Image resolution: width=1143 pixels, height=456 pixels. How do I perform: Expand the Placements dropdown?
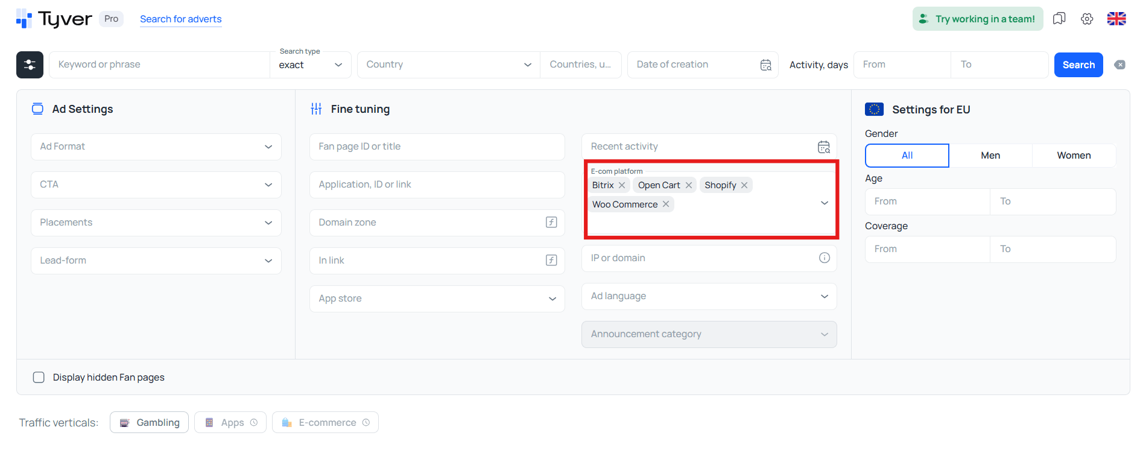156,223
